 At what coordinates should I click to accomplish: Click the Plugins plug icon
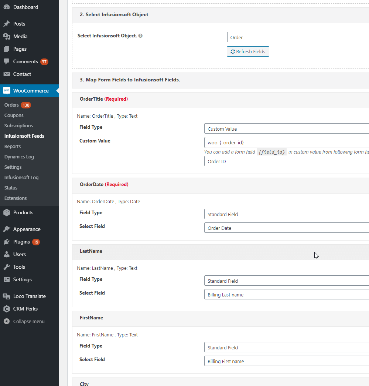(x=7, y=242)
